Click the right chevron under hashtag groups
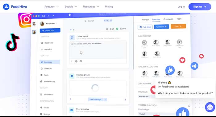 [125, 100]
